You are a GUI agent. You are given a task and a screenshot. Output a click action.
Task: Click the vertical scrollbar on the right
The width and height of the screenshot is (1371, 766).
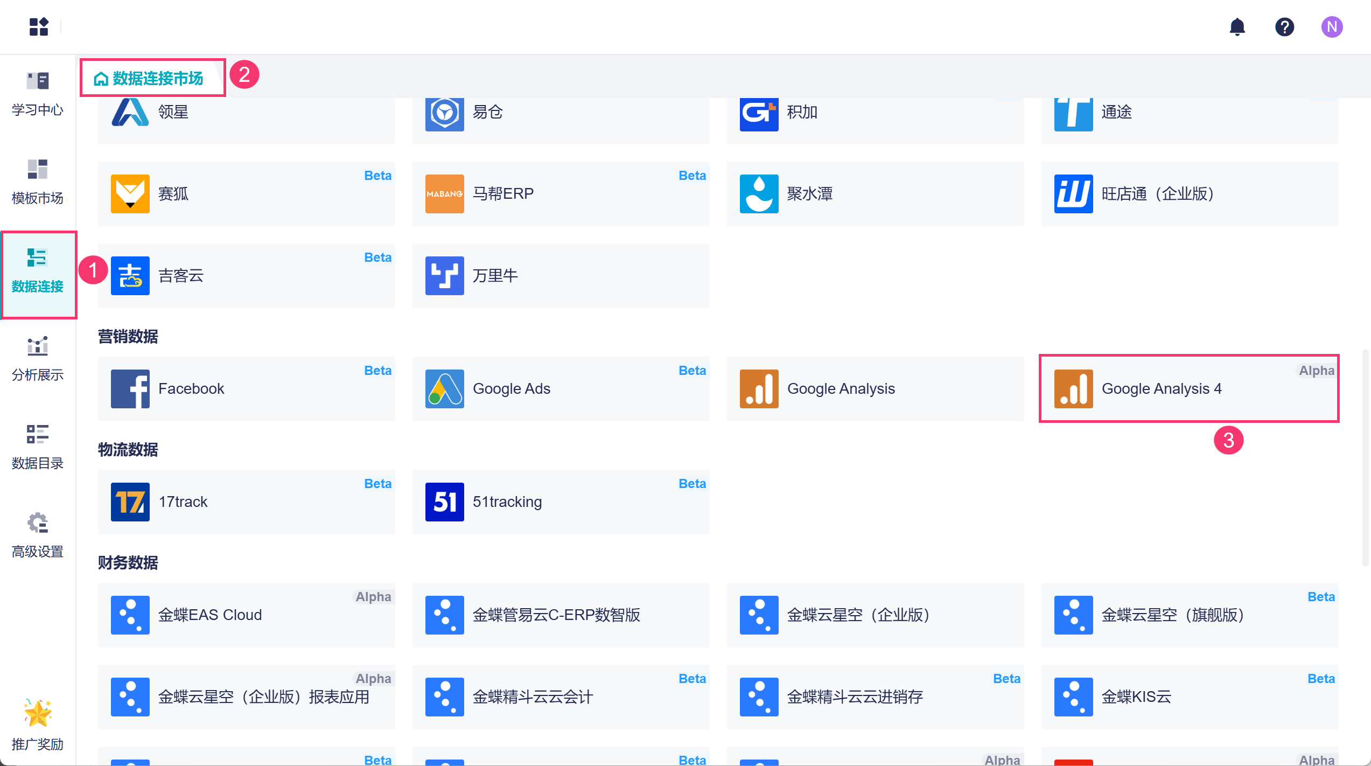(1366, 458)
